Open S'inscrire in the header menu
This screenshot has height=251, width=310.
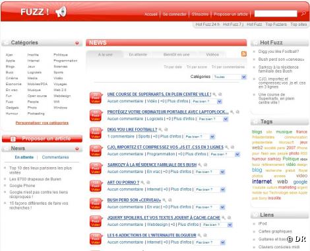[x=200, y=14]
